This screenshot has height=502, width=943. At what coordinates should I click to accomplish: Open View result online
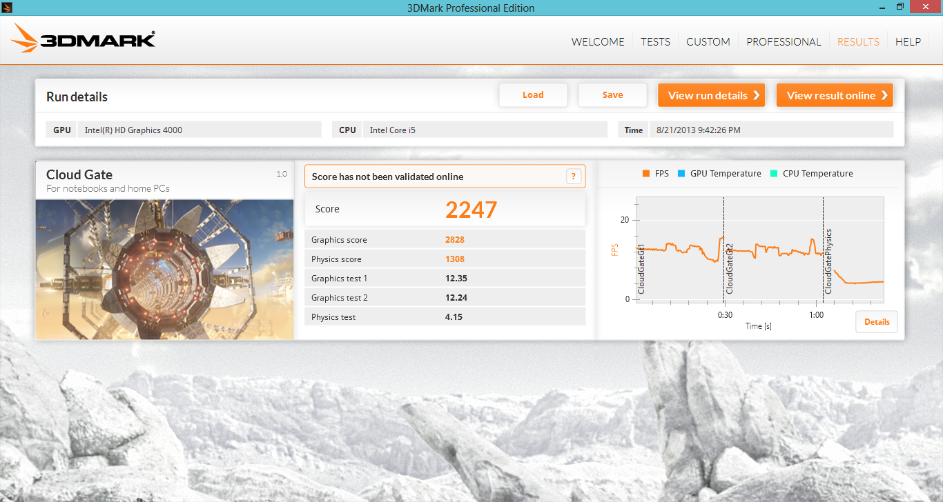tap(835, 95)
